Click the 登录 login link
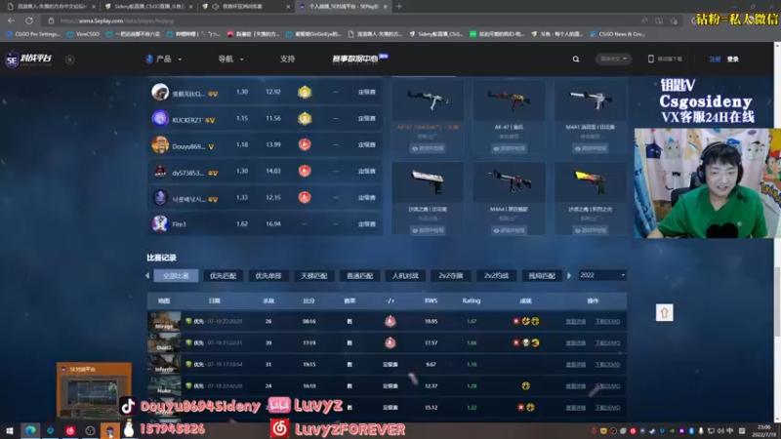Screen dimensions: 781x439 click(x=733, y=60)
